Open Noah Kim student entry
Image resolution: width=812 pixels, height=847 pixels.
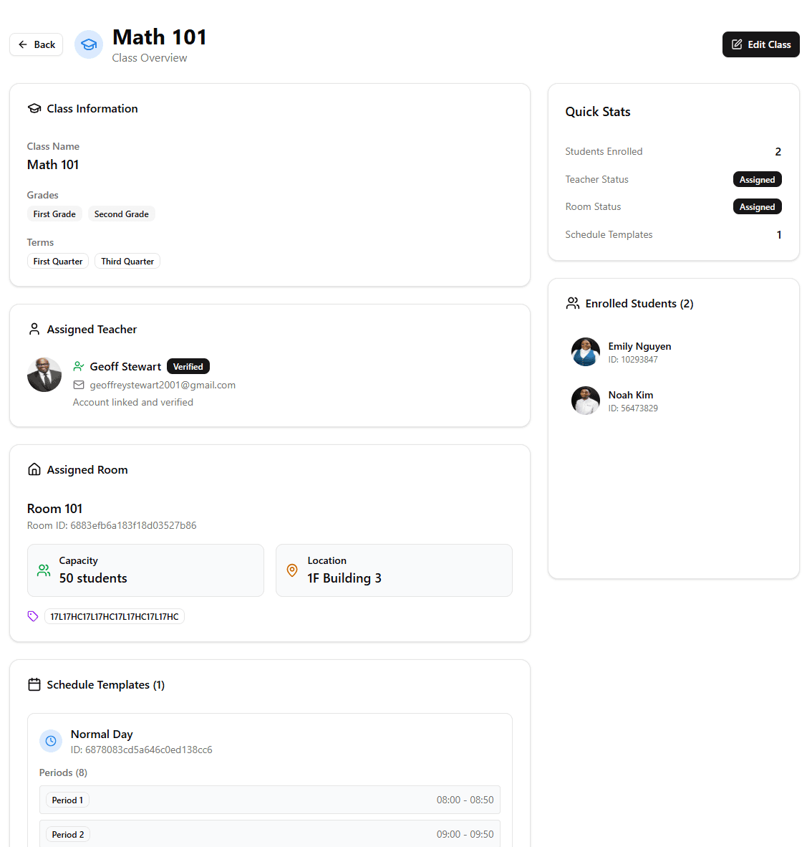pyautogui.click(x=630, y=401)
